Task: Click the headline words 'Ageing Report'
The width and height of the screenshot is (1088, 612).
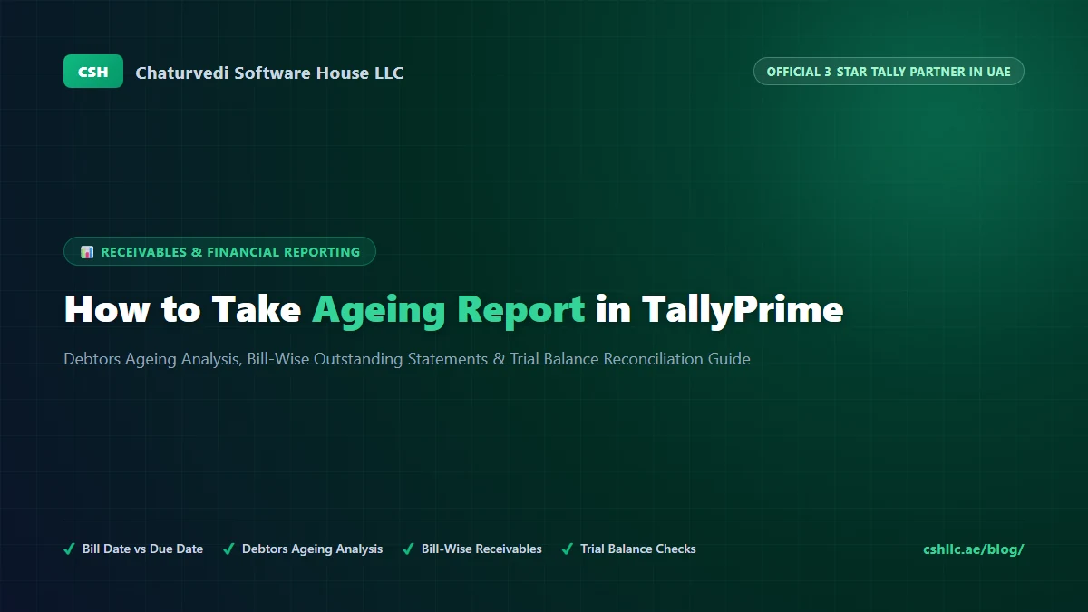Action: pos(449,310)
